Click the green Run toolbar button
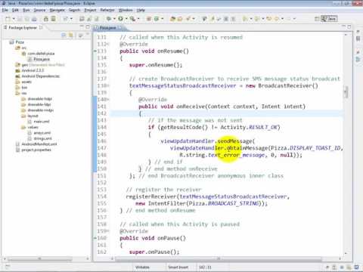Image resolution: width=363 pixels, height=272 pixels. tap(121, 19)
